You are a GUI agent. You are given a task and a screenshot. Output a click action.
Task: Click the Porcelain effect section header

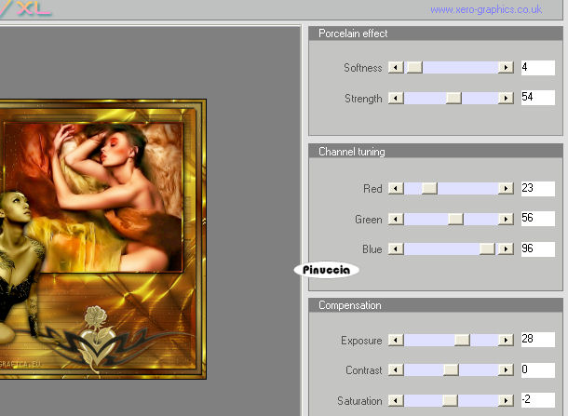[x=436, y=34]
